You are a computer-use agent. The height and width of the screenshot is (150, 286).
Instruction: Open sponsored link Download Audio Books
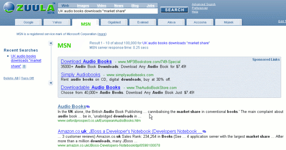pyautogui.click(x=86, y=62)
